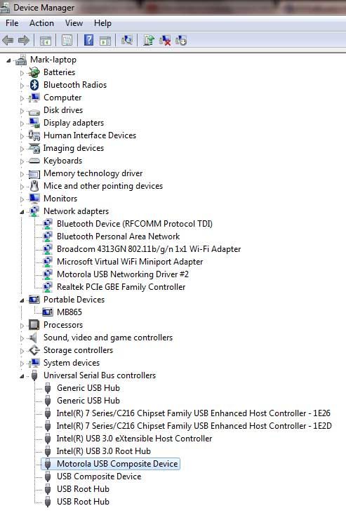Click the Show/Hide Console Tree toolbar icon

45,41
